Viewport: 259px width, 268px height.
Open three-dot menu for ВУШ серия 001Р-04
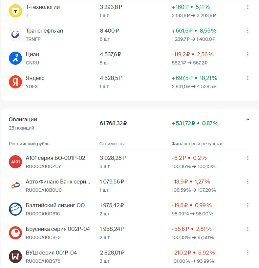(248, 253)
